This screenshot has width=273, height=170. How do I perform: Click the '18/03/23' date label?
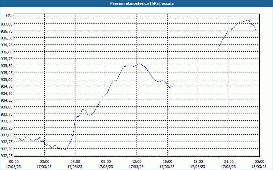[259, 167]
